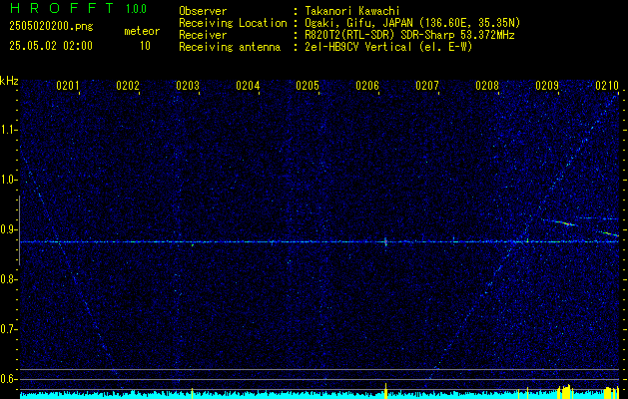
Task: Click the meteor label
Action: pos(142,31)
